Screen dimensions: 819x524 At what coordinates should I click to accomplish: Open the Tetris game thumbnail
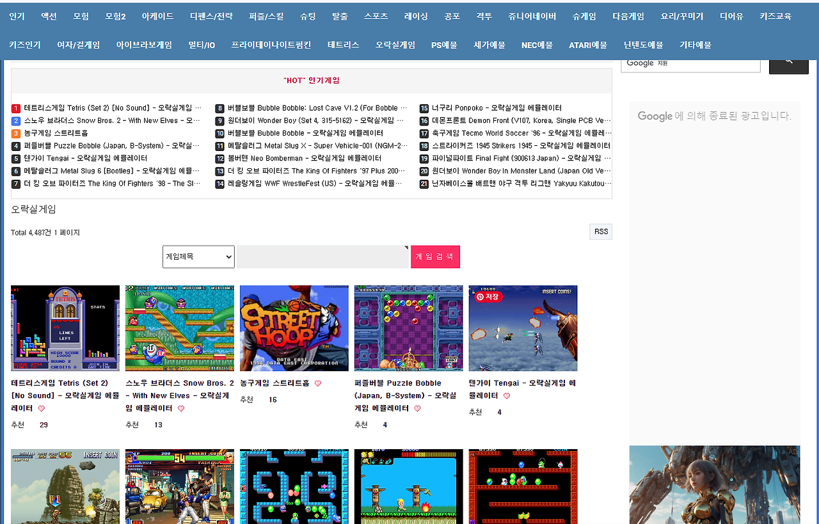coord(65,328)
